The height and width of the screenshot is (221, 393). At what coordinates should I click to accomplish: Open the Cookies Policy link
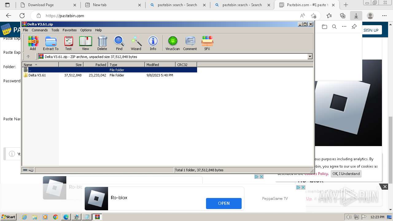tap(316, 174)
